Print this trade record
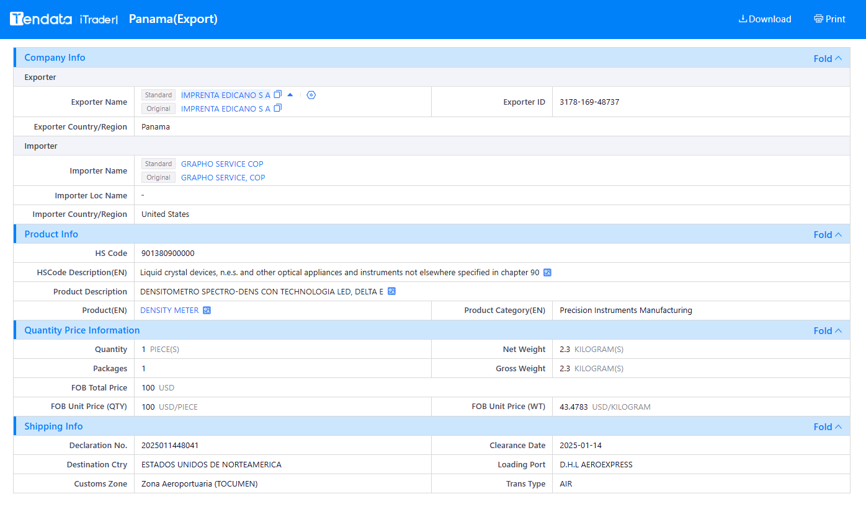866x507 pixels. click(830, 19)
